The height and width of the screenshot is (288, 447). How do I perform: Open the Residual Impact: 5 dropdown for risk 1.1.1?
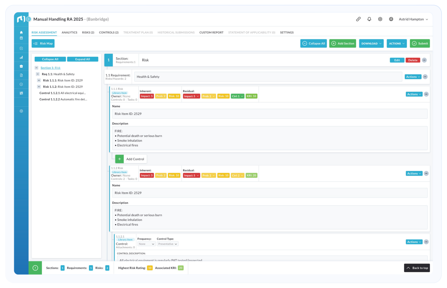point(191,96)
